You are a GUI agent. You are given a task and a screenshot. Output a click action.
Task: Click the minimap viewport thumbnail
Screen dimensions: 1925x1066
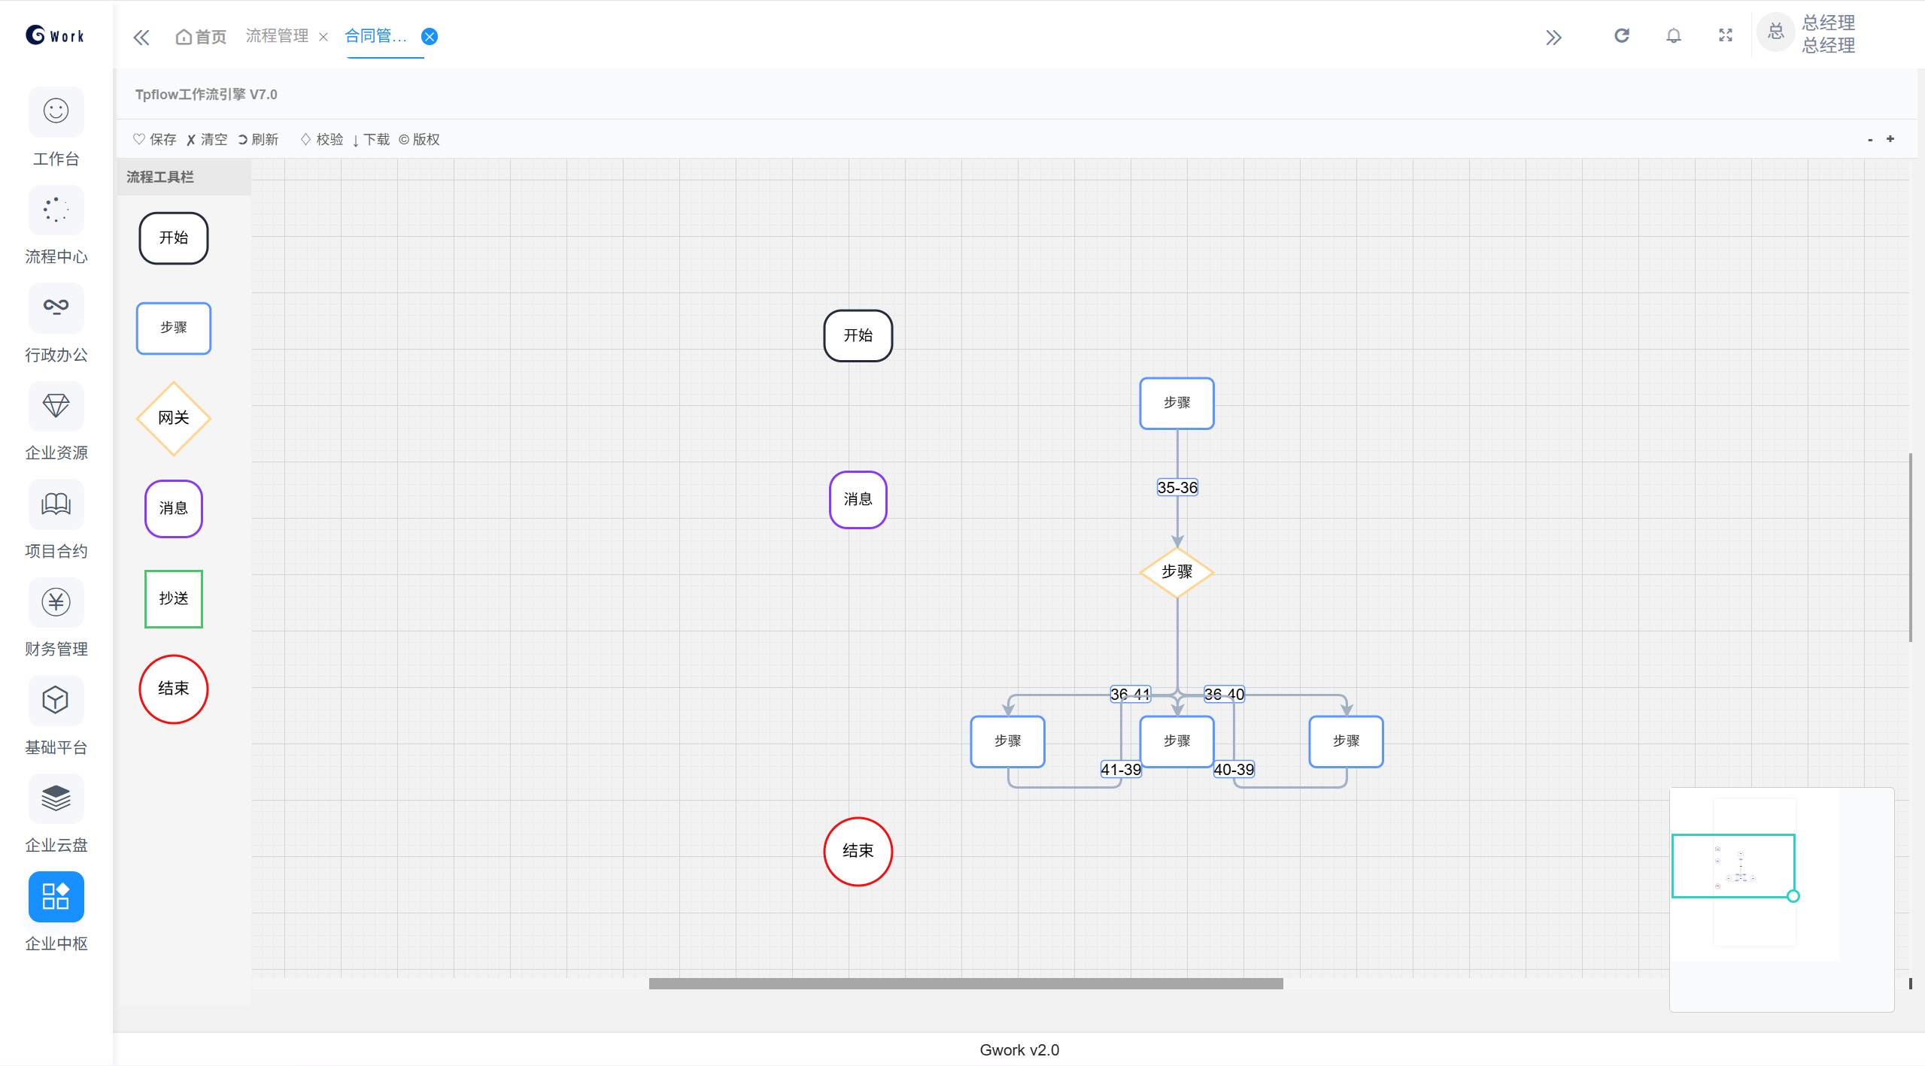1732,865
